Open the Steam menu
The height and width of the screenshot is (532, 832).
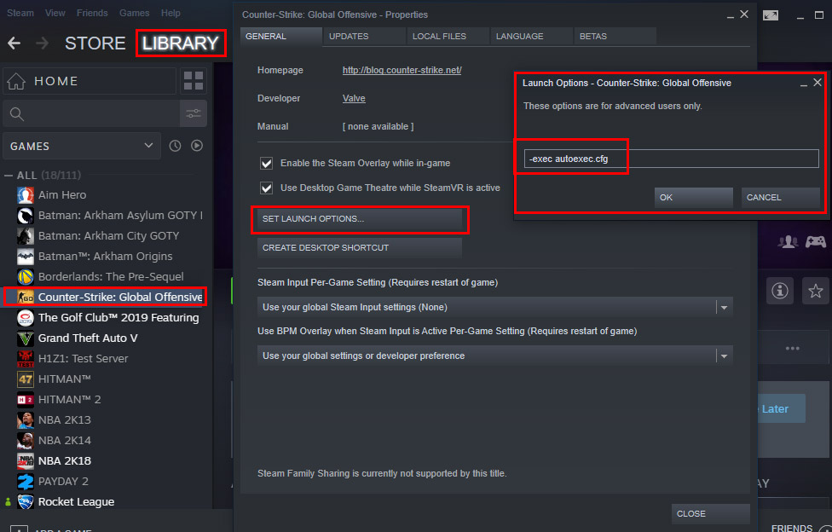[x=20, y=13]
